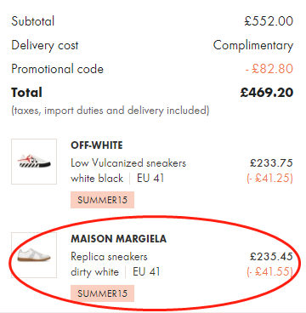
Task: Open Replica sneakers product link
Action: pyautogui.click(x=109, y=257)
